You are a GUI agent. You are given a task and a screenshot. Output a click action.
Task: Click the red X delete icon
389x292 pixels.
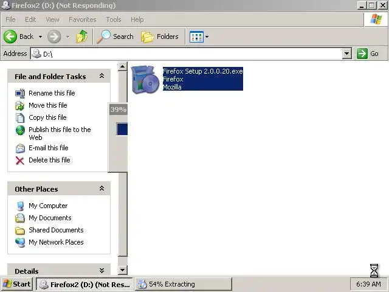point(20,161)
